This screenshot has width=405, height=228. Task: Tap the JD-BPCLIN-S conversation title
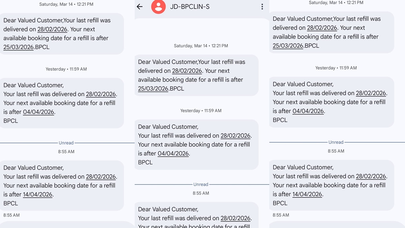[190, 7]
